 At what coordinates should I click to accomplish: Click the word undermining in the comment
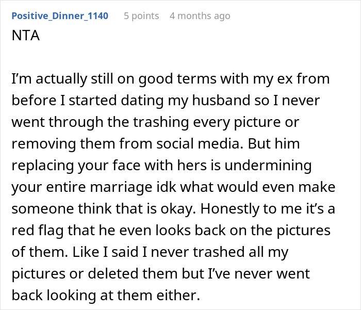click(x=268, y=166)
